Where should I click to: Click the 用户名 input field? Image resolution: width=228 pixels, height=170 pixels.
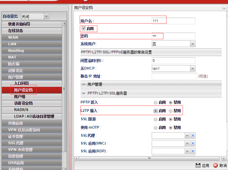click(x=173, y=21)
